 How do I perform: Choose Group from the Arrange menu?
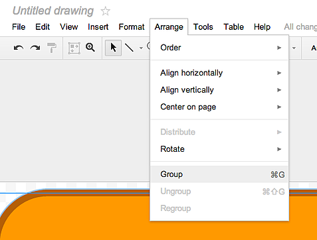pyautogui.click(x=219, y=174)
